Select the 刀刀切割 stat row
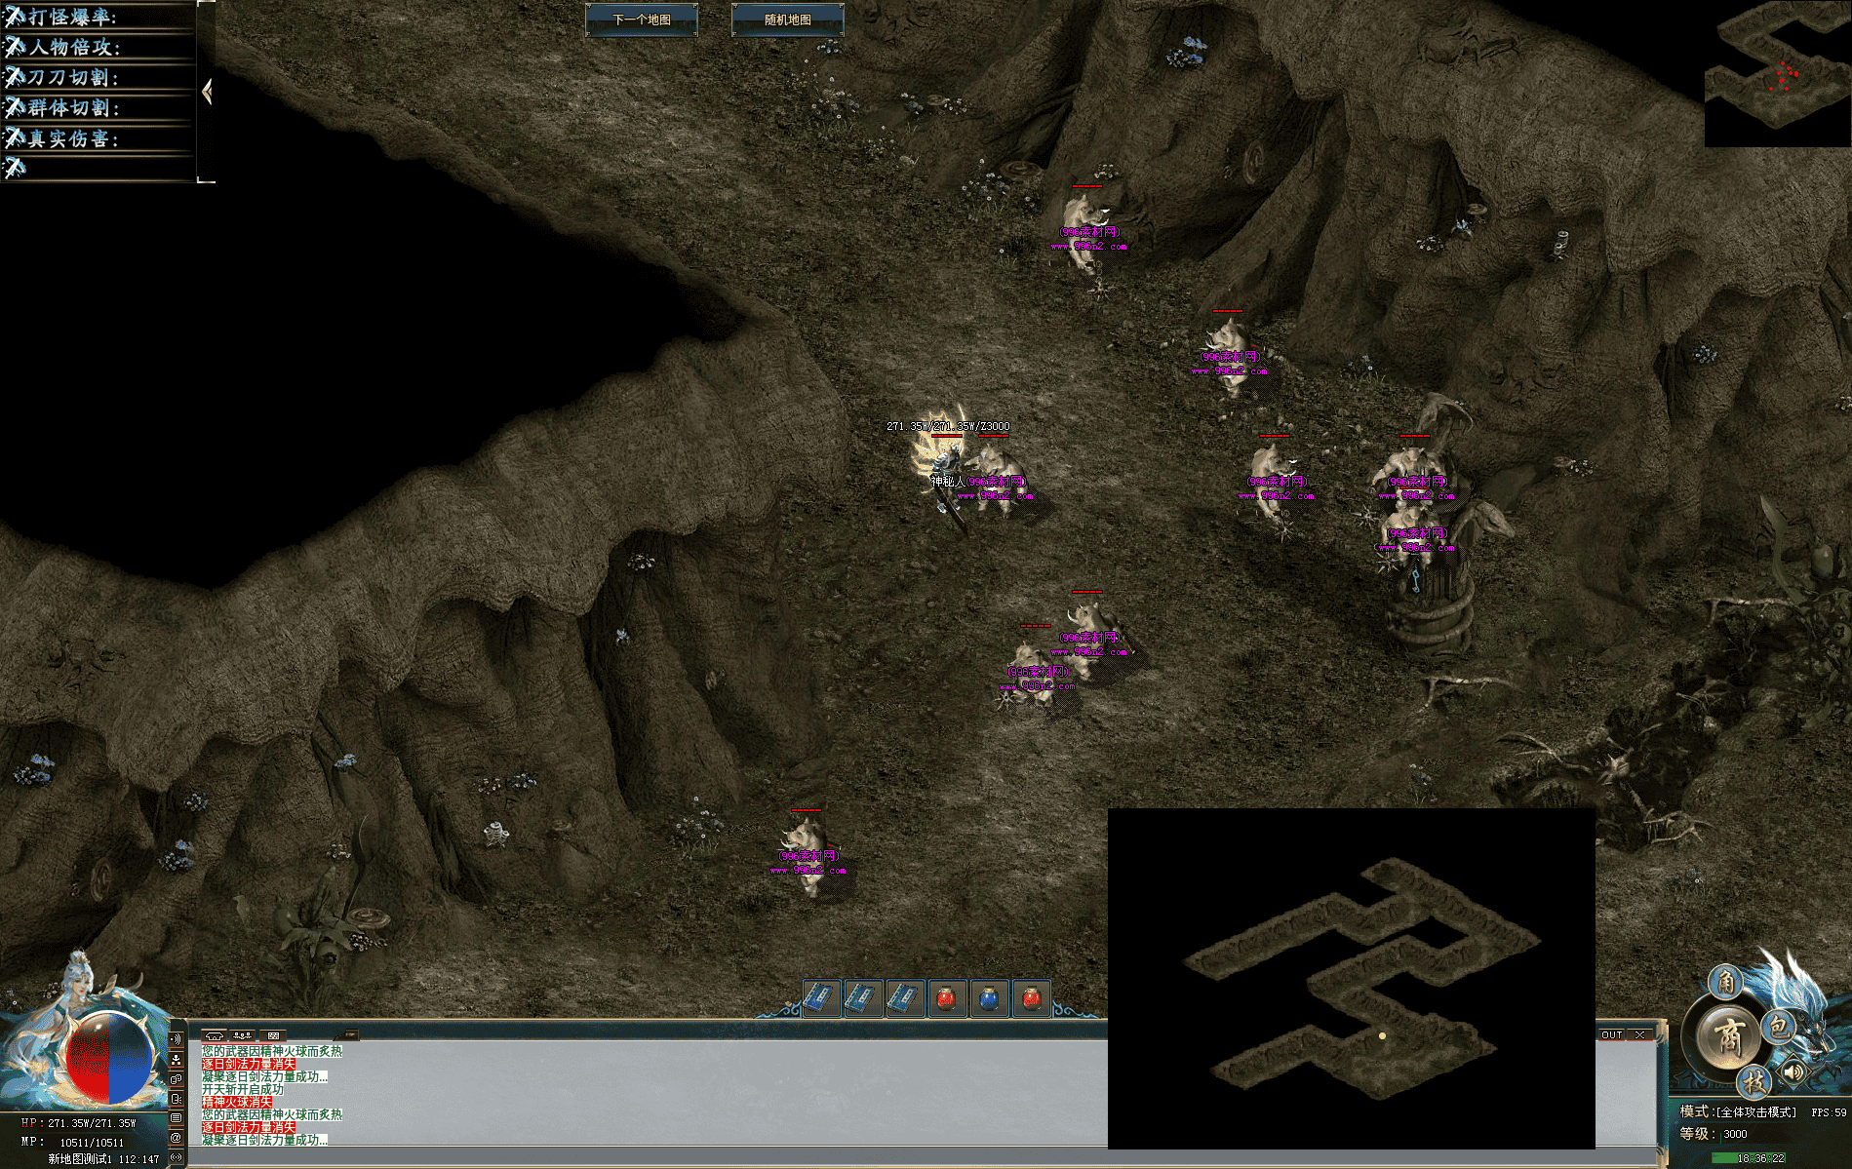The image size is (1852, 1169). [x=98, y=77]
